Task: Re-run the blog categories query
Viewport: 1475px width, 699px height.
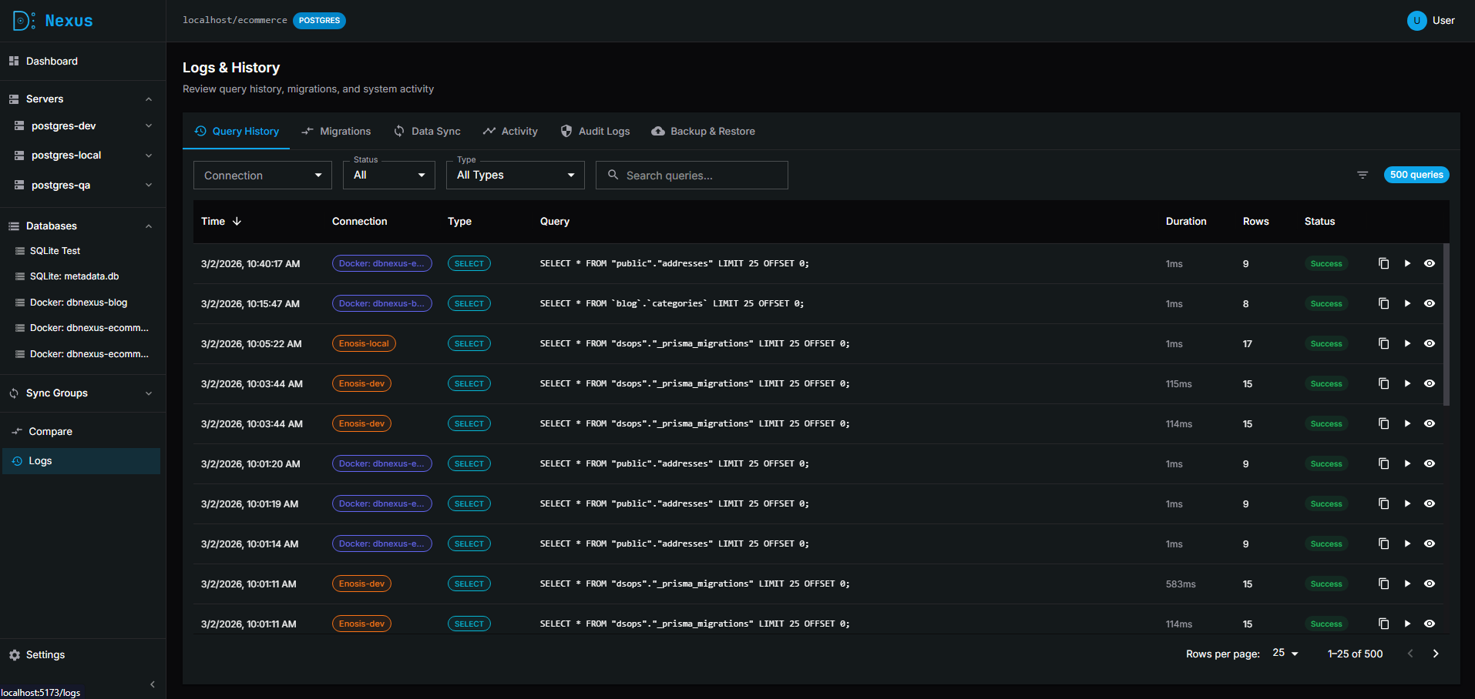Action: coord(1407,303)
